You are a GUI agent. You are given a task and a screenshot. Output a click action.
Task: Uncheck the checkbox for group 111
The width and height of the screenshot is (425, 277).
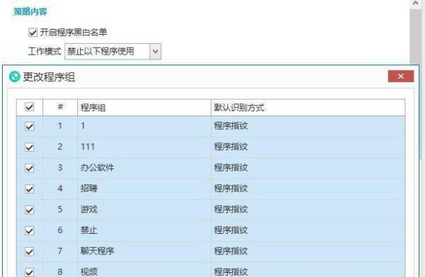click(29, 147)
